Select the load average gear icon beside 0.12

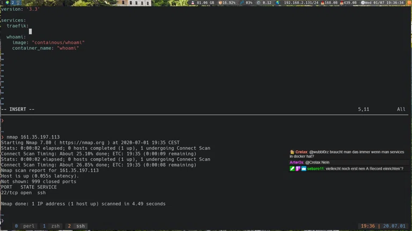coord(259,3)
